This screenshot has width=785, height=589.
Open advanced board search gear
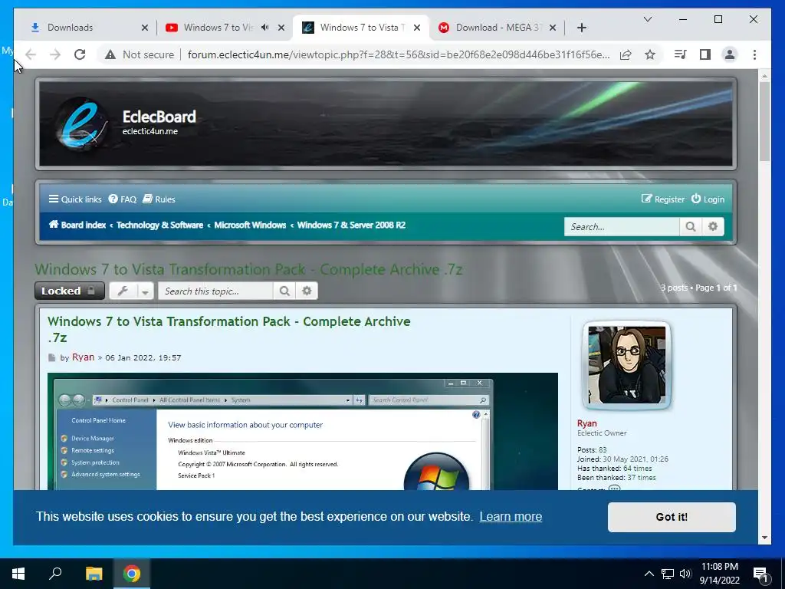[x=713, y=226]
